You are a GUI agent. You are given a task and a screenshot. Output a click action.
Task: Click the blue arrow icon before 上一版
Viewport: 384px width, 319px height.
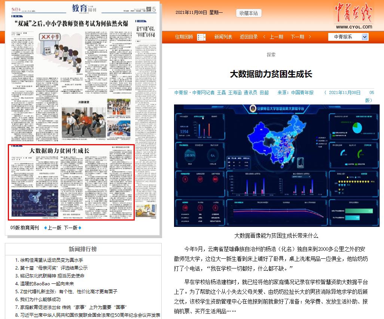pyautogui.click(x=46, y=228)
